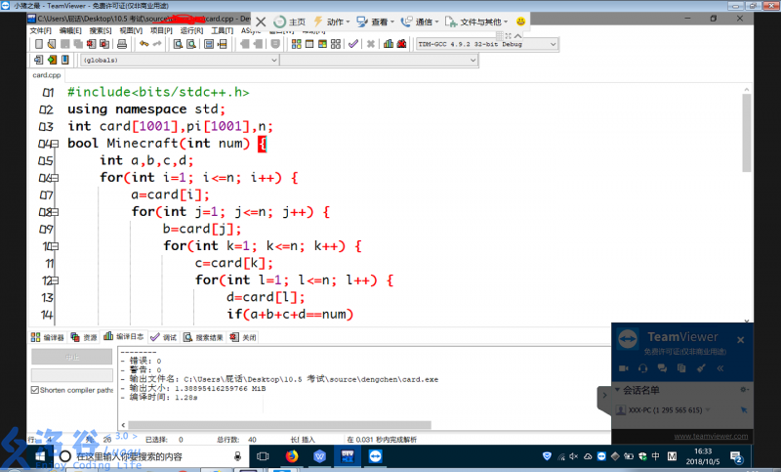Click the undo arrow in the toolbar
Image resolution: width=781 pixels, height=472 pixels.
pyautogui.click(x=144, y=44)
